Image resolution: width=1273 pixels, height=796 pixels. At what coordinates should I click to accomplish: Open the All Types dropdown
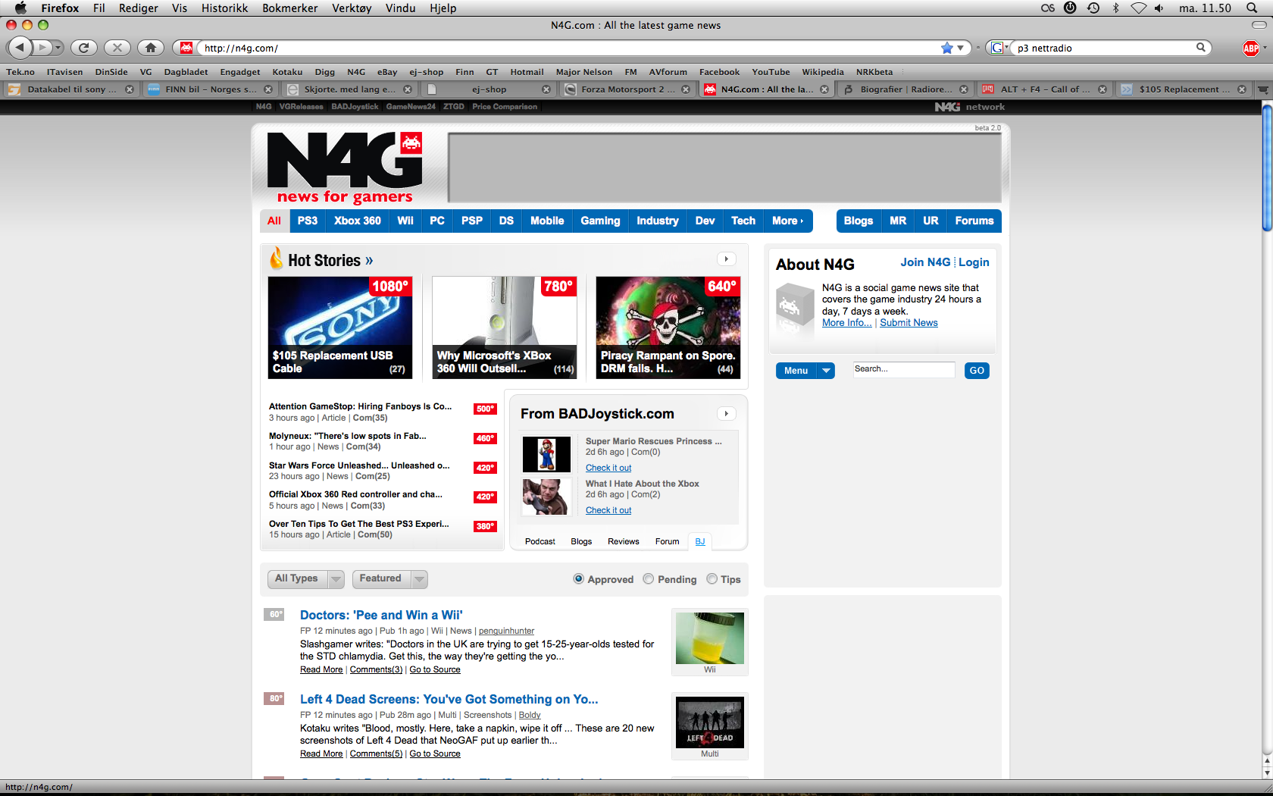306,579
